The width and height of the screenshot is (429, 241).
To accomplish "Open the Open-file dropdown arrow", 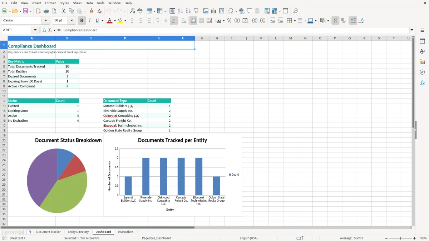I will 20,11.
